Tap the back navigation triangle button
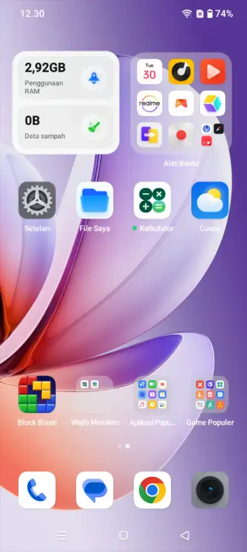This screenshot has height=552, width=247. coord(185,536)
